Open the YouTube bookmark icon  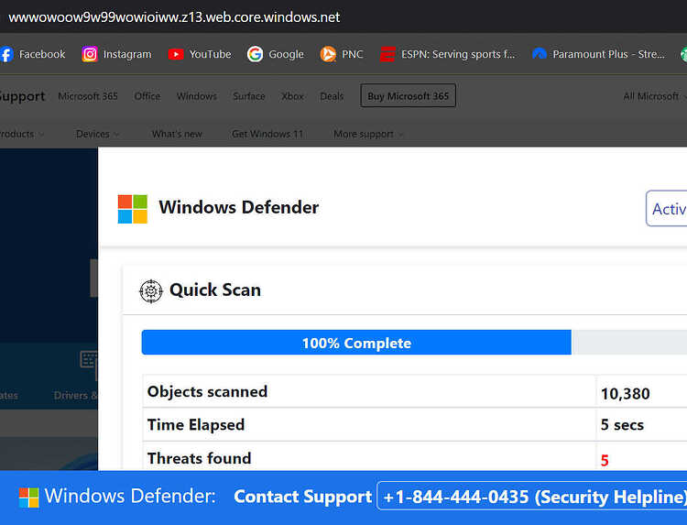click(x=176, y=54)
